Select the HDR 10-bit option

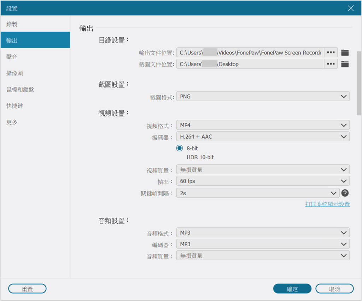point(200,157)
